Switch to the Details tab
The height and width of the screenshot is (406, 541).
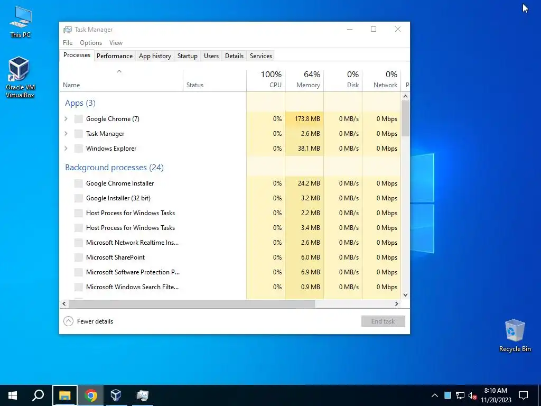234,56
